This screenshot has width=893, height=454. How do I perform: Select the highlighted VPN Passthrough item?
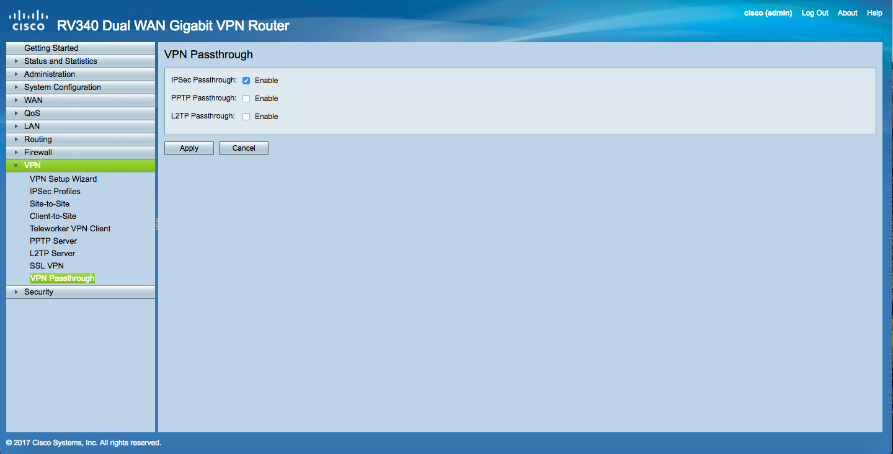tap(62, 278)
